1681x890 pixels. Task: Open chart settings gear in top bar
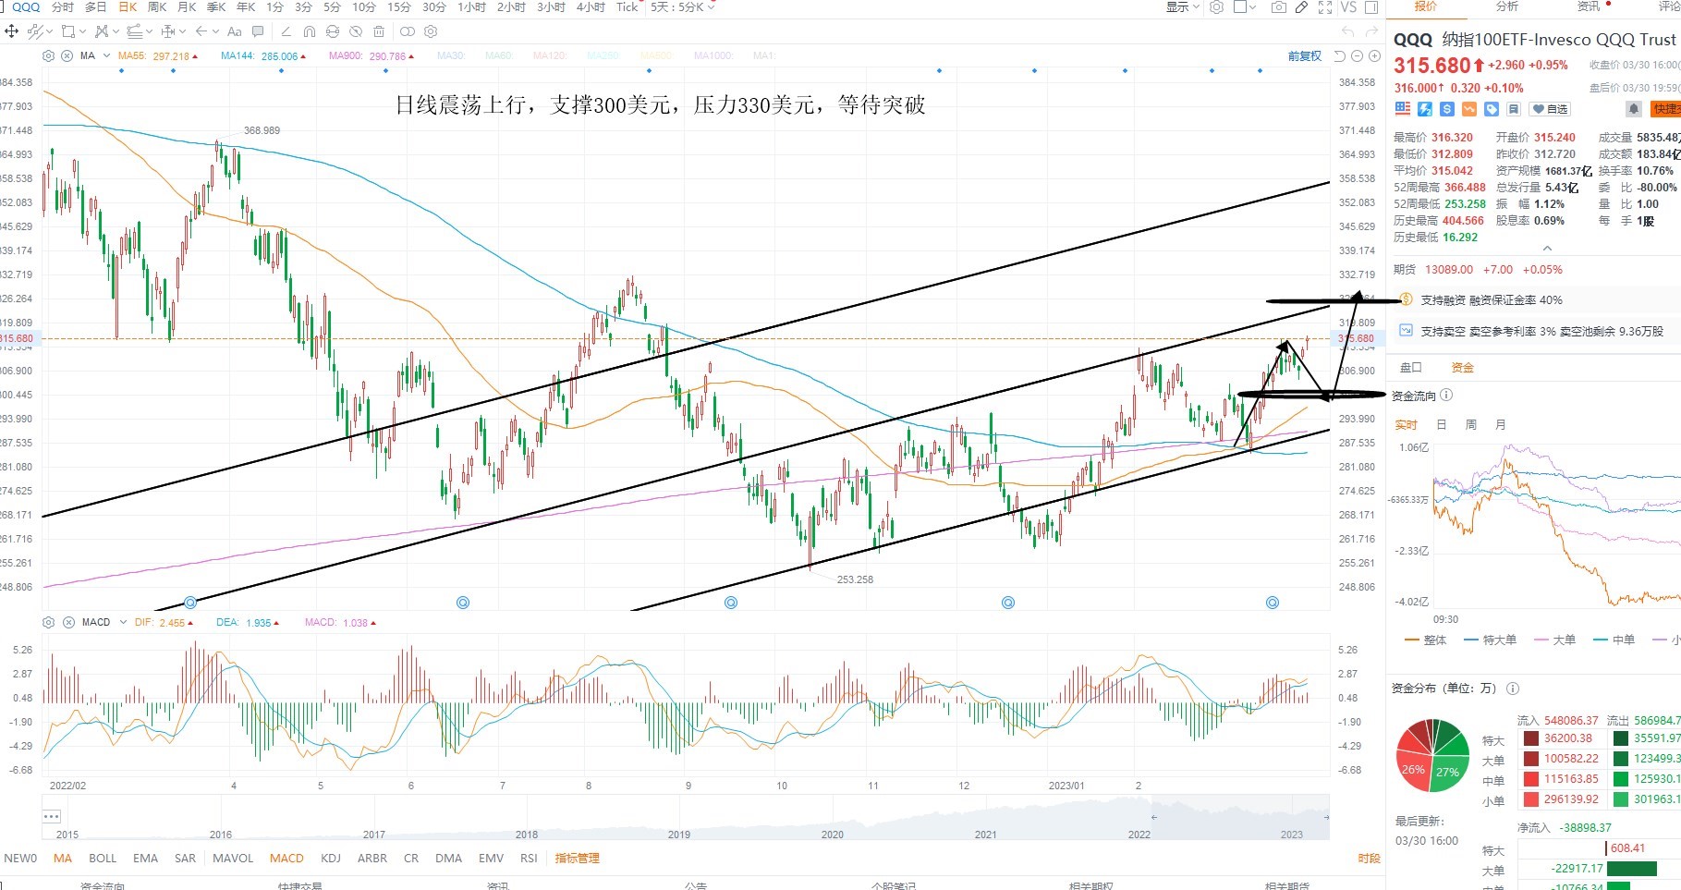(x=1216, y=7)
